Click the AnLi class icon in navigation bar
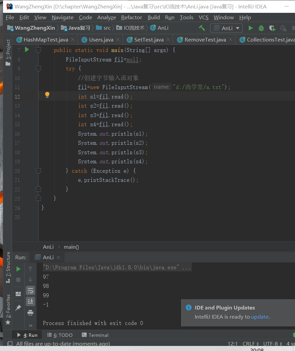295x351 pixels. pos(153,28)
